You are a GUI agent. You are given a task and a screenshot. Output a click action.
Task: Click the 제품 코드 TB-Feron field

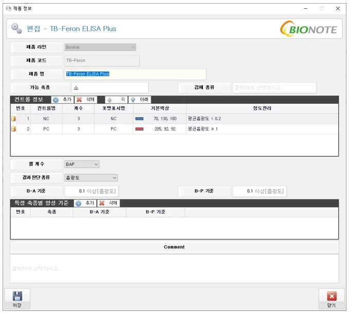102,61
